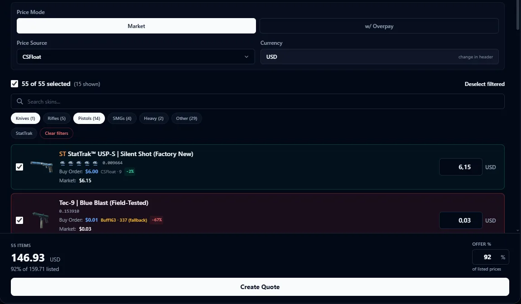This screenshot has width=521, height=304.
Task: Click the -67% price difference badge
Action: click(x=157, y=220)
